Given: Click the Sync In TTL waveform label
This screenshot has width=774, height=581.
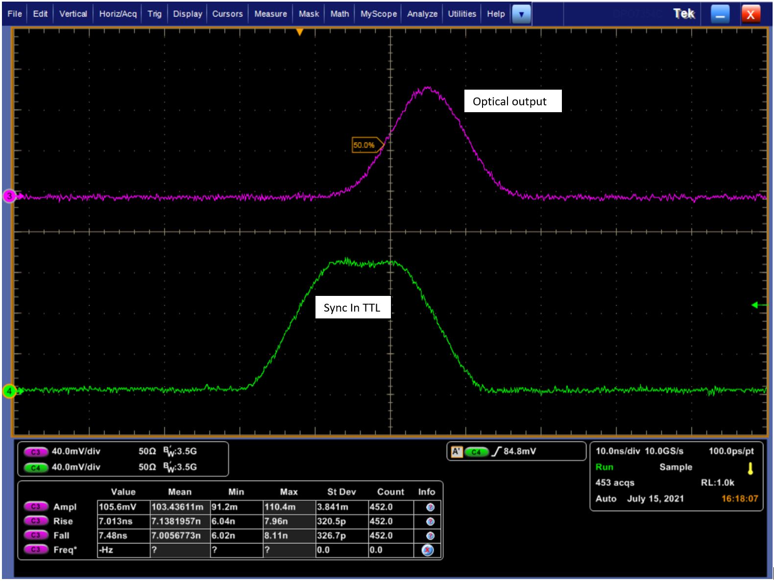Looking at the screenshot, I should tap(353, 307).
